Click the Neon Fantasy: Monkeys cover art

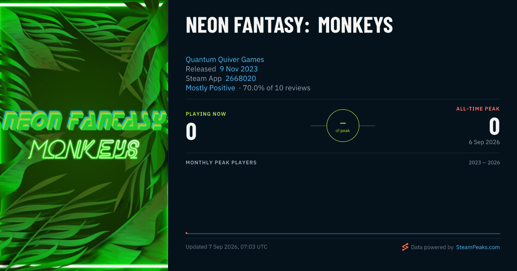tap(84, 135)
